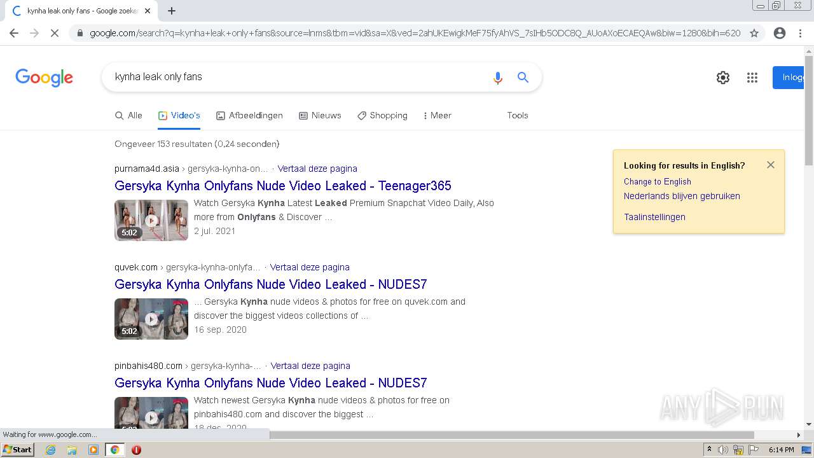Bookmark this page with the star icon
This screenshot has height=458, width=814.
tap(754, 33)
